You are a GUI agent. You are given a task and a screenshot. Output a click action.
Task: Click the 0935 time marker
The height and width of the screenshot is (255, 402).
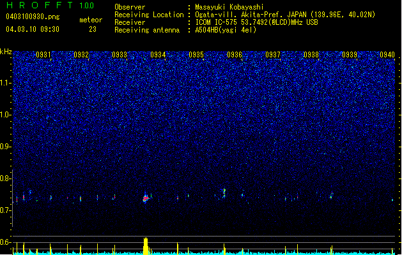click(196, 55)
